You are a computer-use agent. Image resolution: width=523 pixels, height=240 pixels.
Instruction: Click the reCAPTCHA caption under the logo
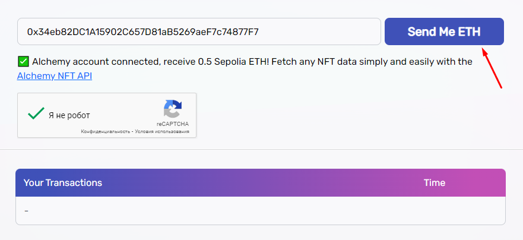click(x=172, y=124)
